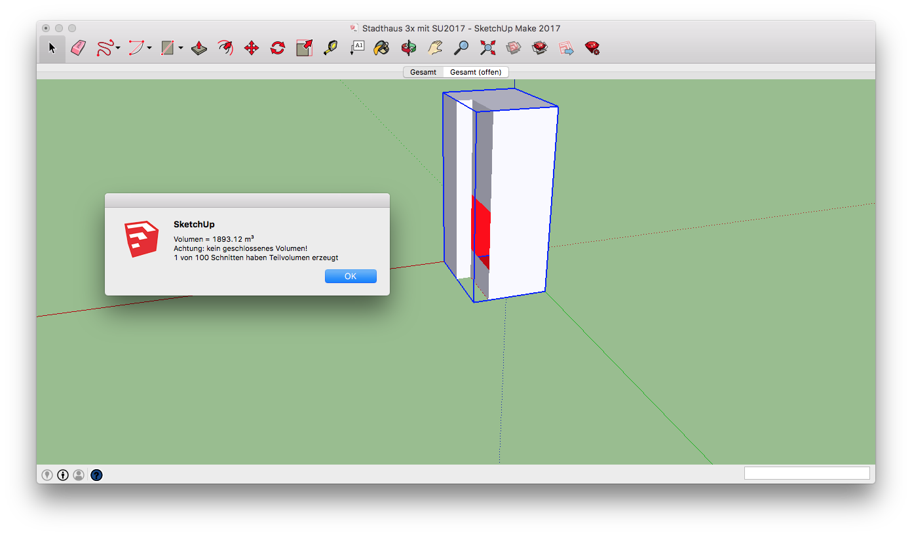The height and width of the screenshot is (536, 912).
Task: Select the Rotate tool
Action: 278,48
